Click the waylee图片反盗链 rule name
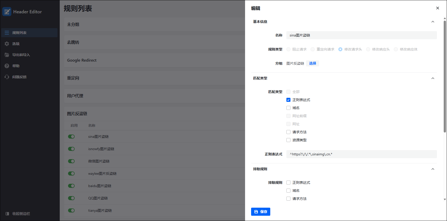Viewport: 447px width, 221px height. [102, 173]
